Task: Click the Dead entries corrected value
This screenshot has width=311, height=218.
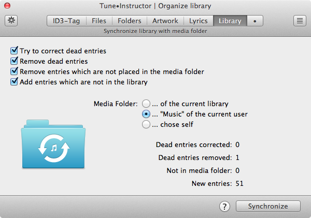Action: click(237, 144)
